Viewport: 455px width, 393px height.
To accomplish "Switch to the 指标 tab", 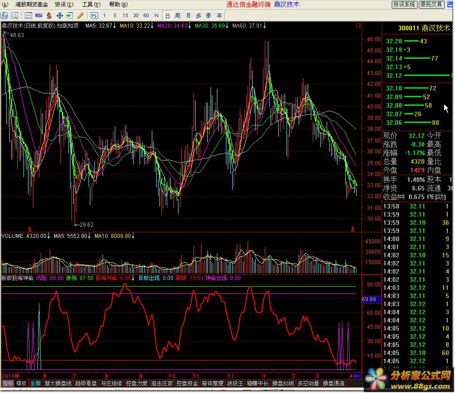I will [x=8, y=384].
